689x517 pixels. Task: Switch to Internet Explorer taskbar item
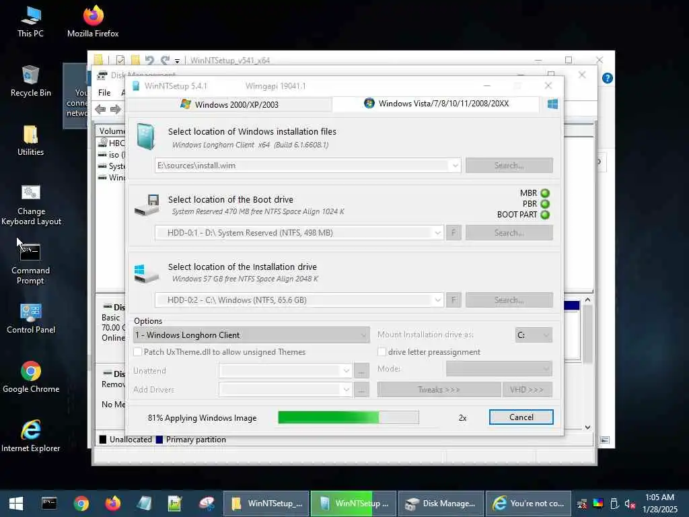click(529, 504)
